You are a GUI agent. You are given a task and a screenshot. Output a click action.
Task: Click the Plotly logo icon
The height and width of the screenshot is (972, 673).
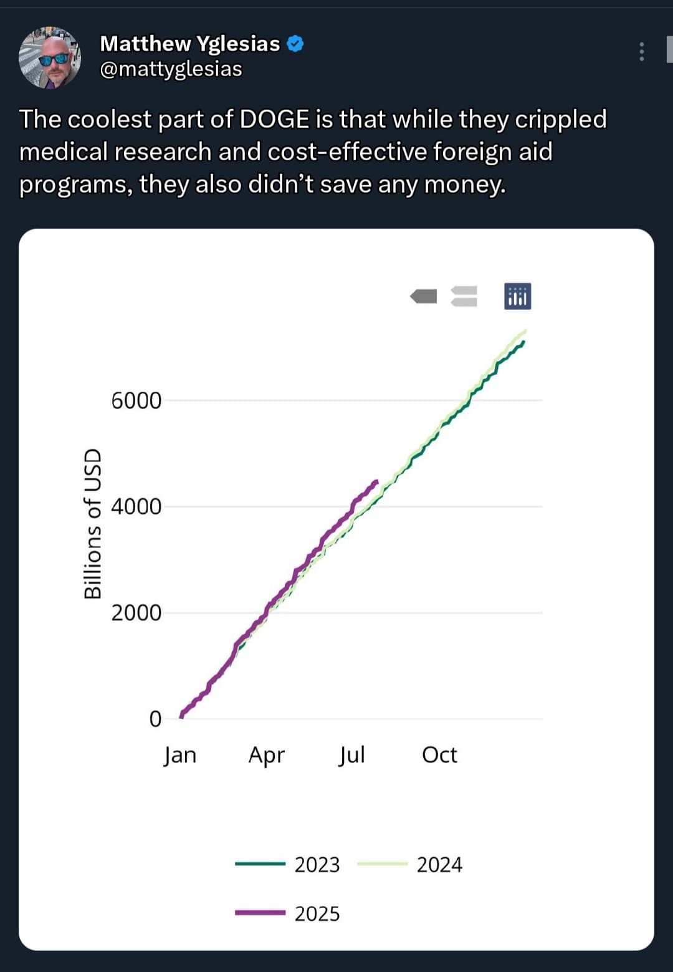(517, 296)
